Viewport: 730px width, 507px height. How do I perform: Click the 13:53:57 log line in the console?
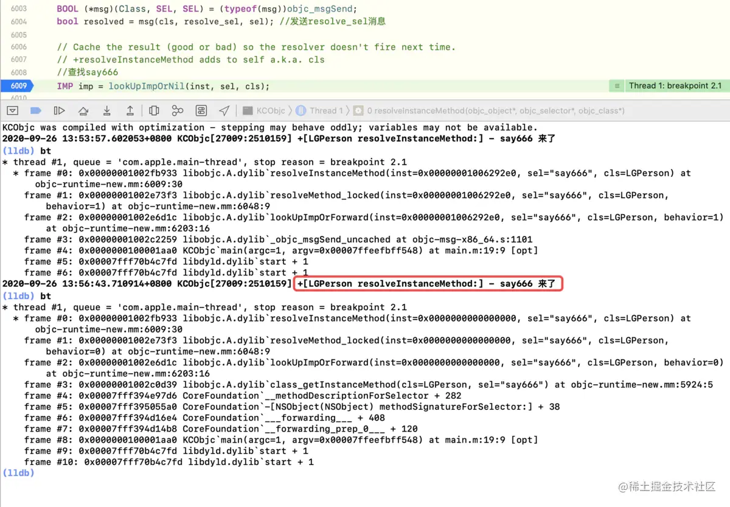click(279, 139)
